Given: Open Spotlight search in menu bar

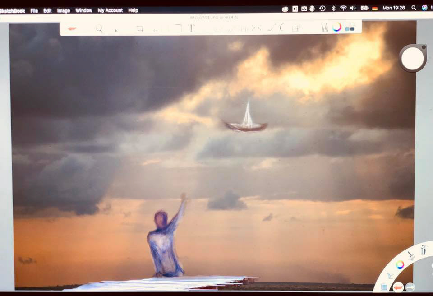Looking at the screenshot, I should (x=414, y=8).
